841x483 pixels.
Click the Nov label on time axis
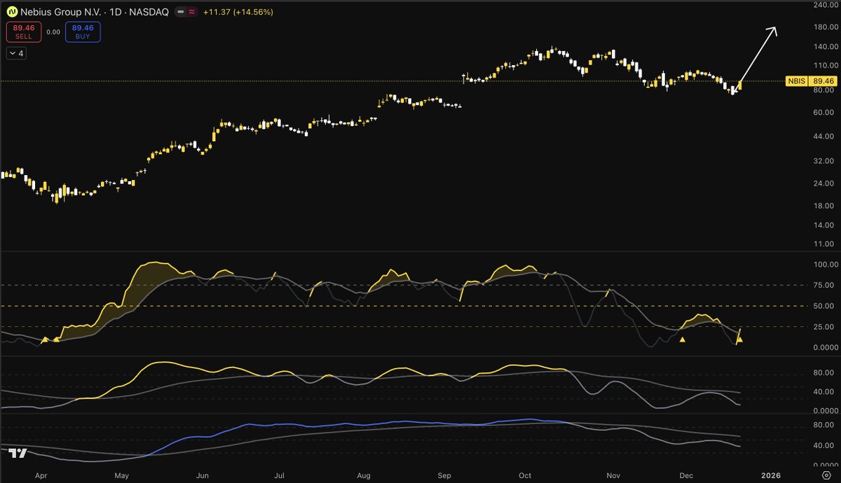[x=613, y=475]
